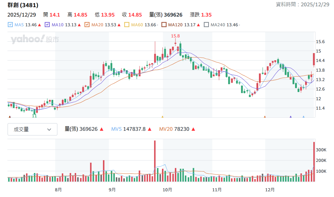Click the orange triangle marker near December
This screenshot has width=334, height=197.
click(x=265, y=117)
